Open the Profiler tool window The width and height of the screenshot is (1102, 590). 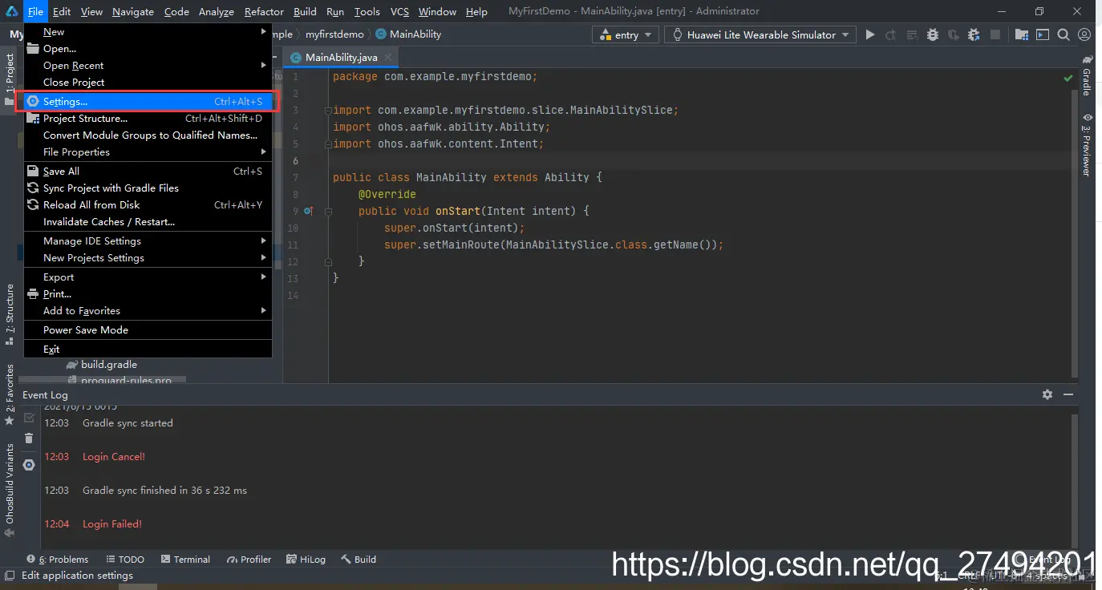[x=249, y=560]
